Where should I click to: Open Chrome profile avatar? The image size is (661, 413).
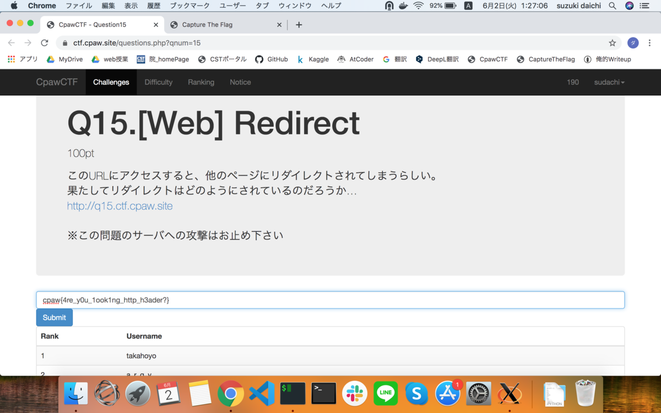point(633,43)
